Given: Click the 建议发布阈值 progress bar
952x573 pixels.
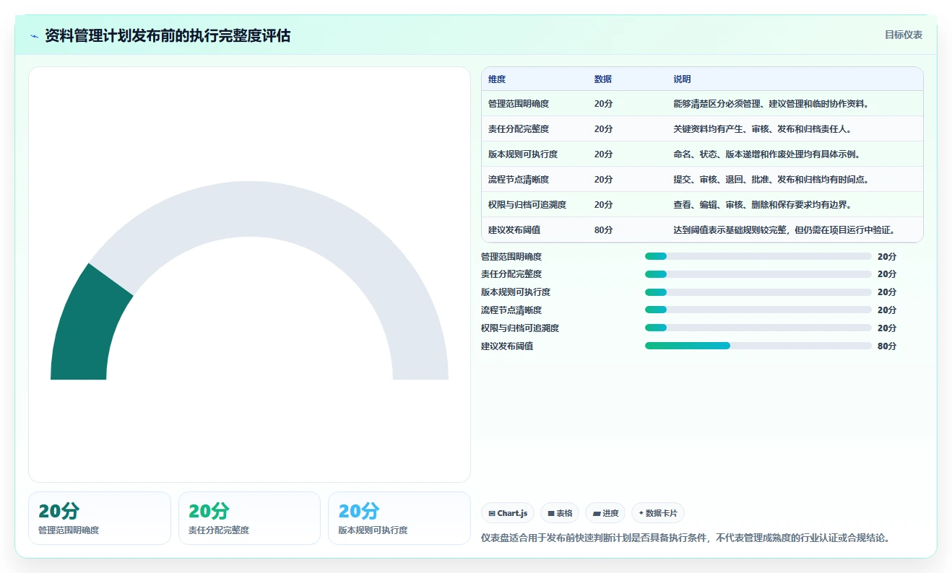Looking at the screenshot, I should [758, 346].
